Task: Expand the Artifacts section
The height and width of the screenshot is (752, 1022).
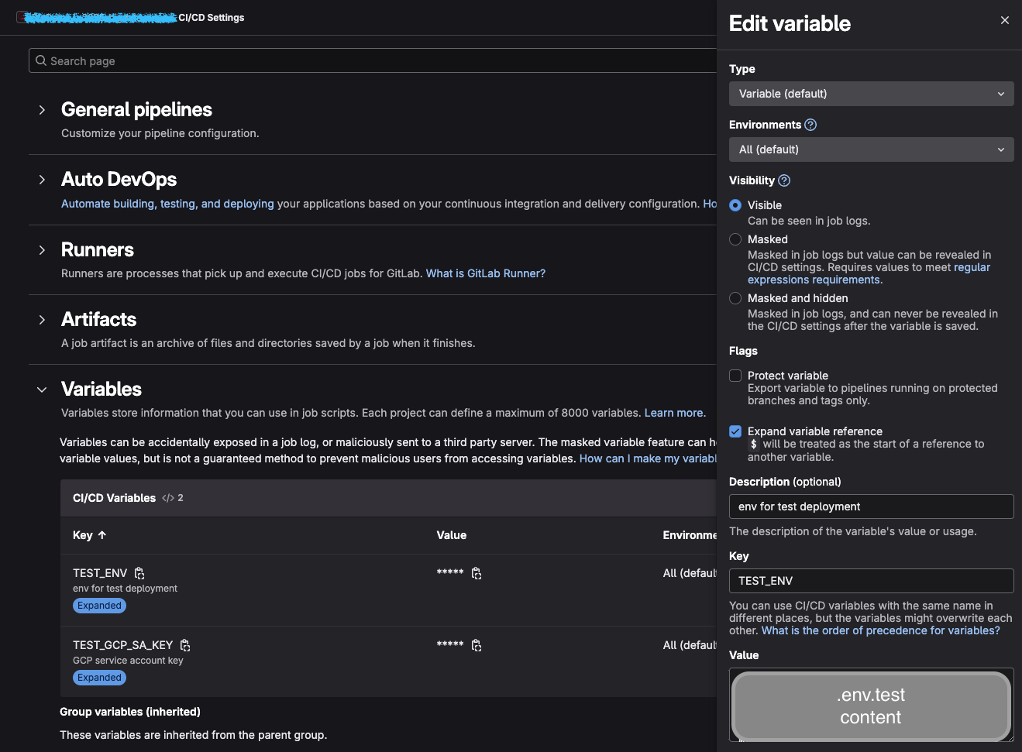Action: pyautogui.click(x=42, y=319)
